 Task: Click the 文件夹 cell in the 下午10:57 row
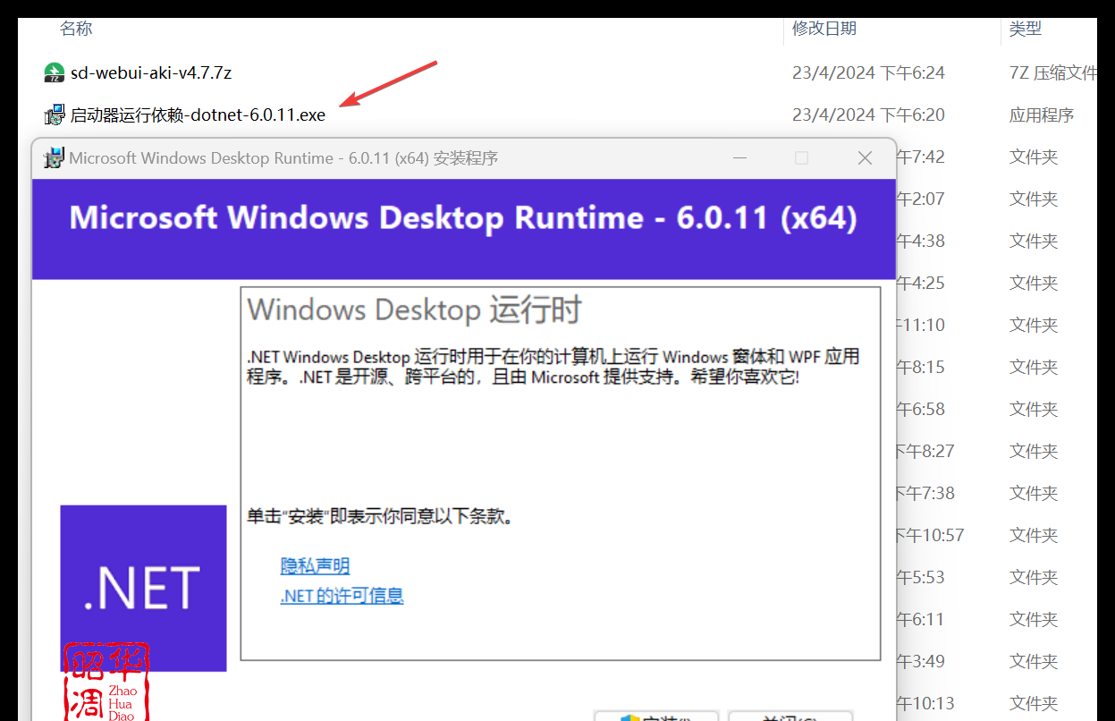1034,535
